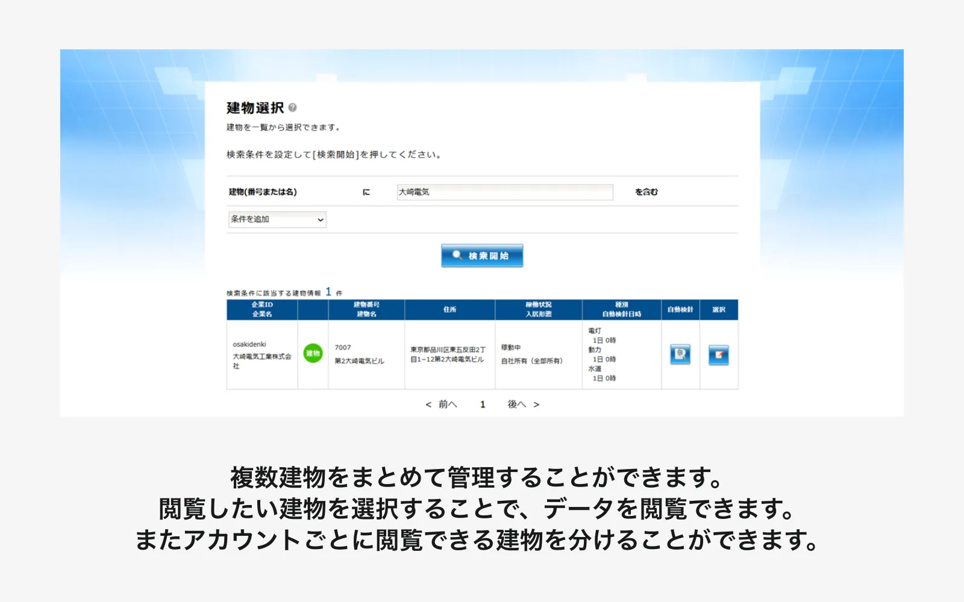Click inside the 大崎電気 search text field

(x=504, y=192)
